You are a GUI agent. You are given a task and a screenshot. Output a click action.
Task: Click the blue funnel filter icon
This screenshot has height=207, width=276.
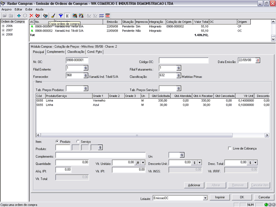tap(61, 15)
